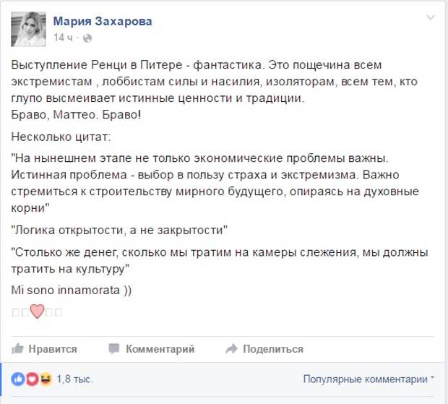Click the thumbs-up Нравится icon
Viewport: 448px width, 404px height.
click(17, 348)
